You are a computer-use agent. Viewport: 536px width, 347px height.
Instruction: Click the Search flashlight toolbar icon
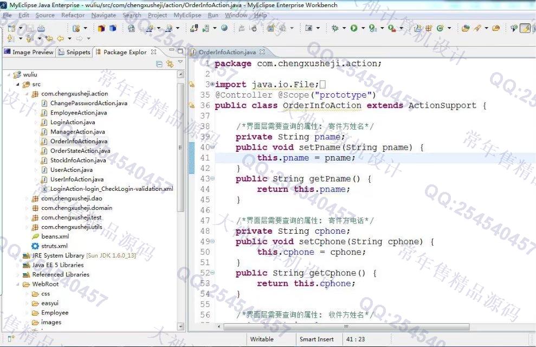pyautogui.click(x=477, y=28)
